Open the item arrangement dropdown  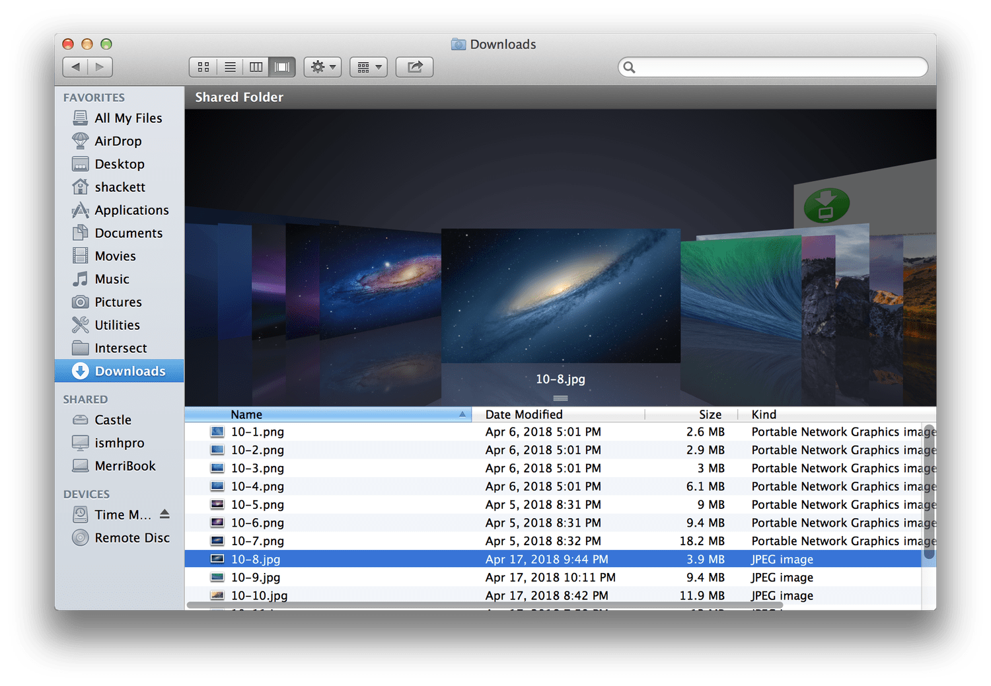coord(369,67)
